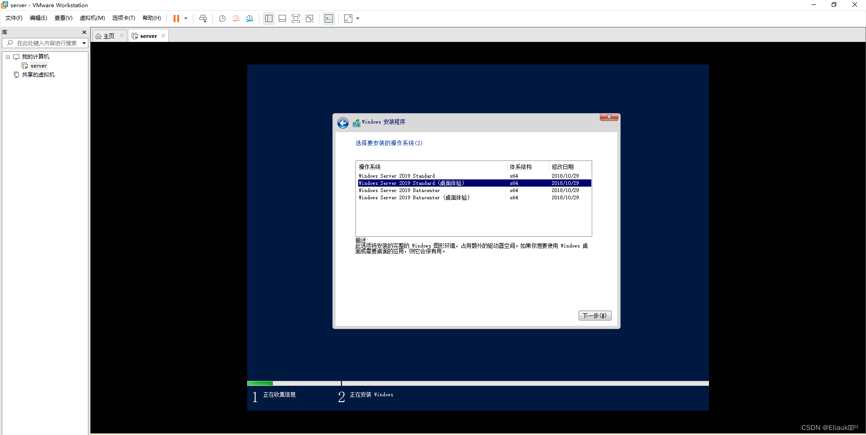Viewport: 866px width, 435px height.
Task: Select Windows Server 2019 Datacenter (桌面体验)
Action: pos(474,197)
